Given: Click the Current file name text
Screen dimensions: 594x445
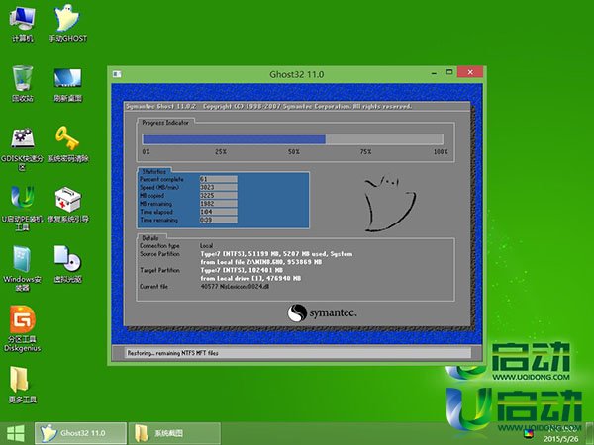Looking at the screenshot, I should tap(235, 287).
